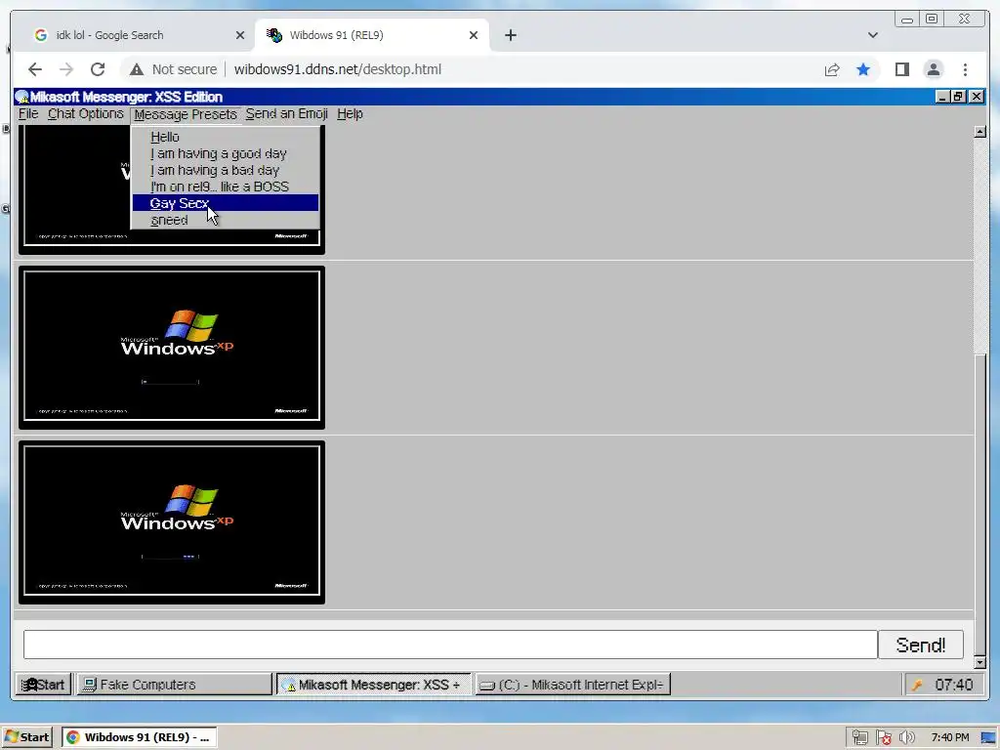Click the red security alert tray icon
Screen dimensions: 1000x750
(x=883, y=737)
